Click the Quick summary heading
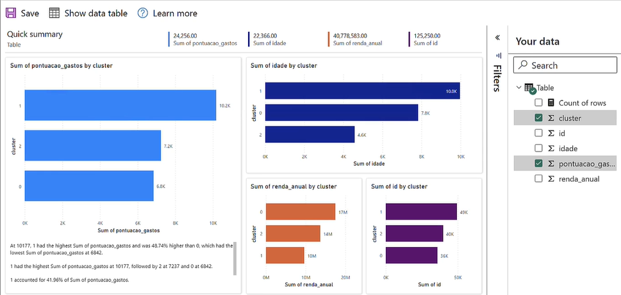 tap(35, 35)
